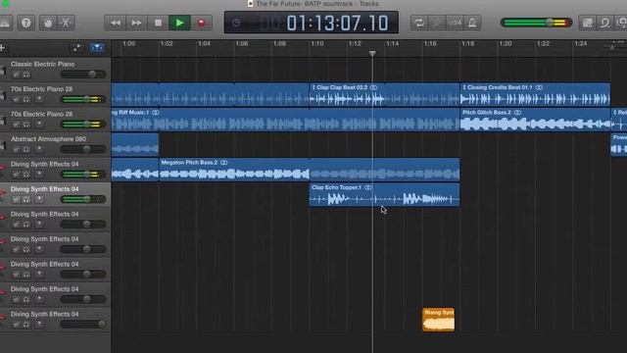Click loop icon beside Pitch Glitch Bass.2
627x353 pixels.
tap(517, 113)
